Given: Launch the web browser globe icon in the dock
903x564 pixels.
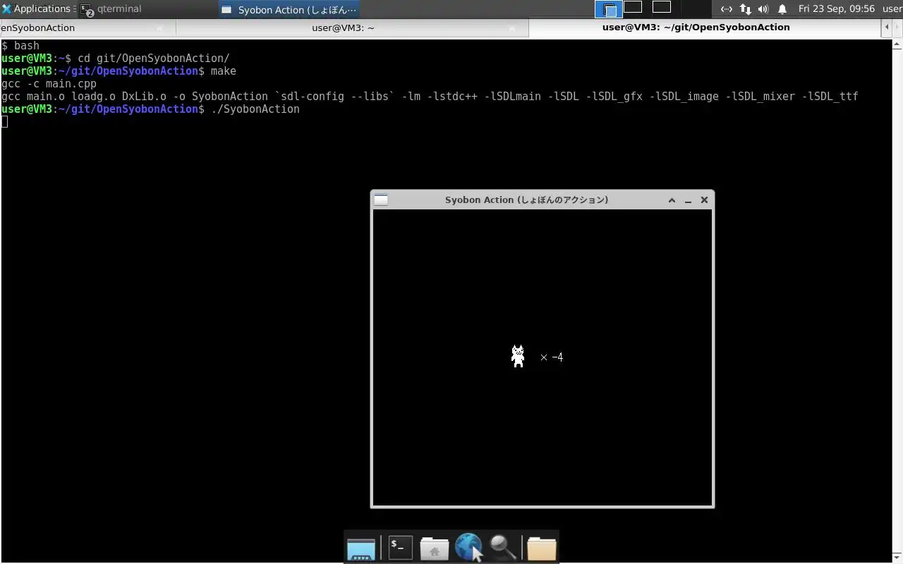Looking at the screenshot, I should 468,547.
